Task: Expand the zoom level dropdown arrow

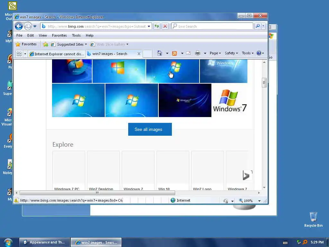Action: click(259, 201)
